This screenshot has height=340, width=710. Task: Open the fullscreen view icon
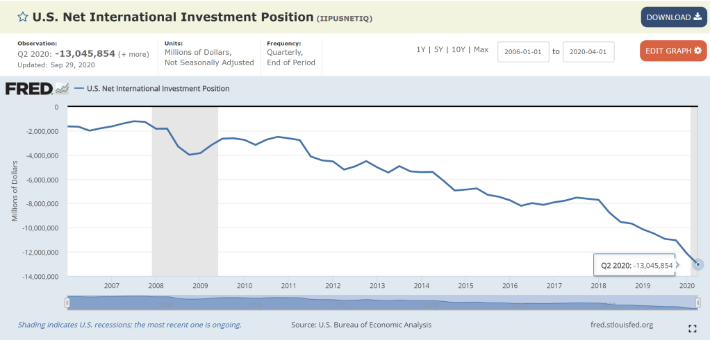(692, 328)
